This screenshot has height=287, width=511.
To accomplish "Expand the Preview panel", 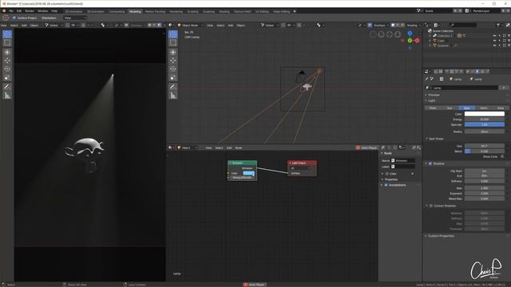I will point(434,95).
